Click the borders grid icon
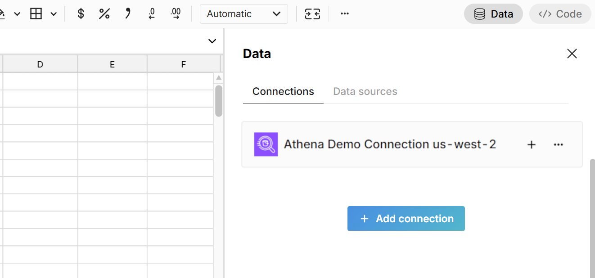This screenshot has height=278, width=595. pyautogui.click(x=36, y=14)
